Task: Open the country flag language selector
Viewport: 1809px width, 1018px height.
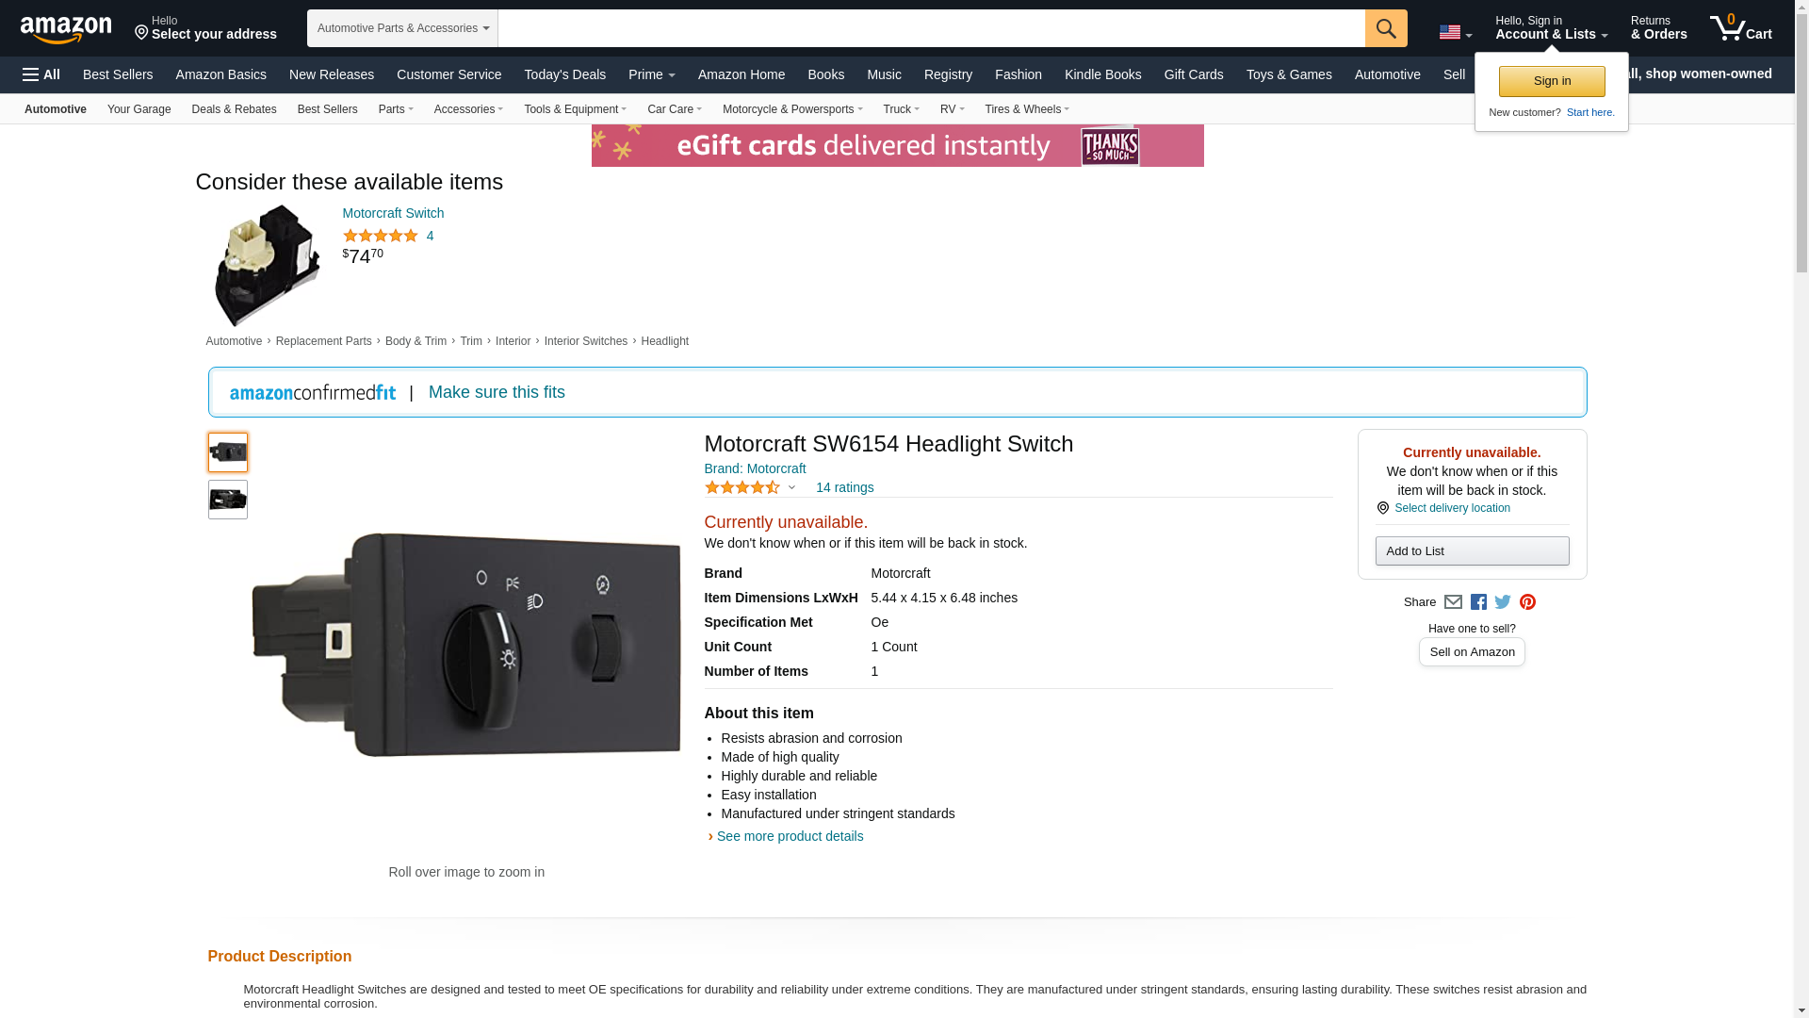Action: [1455, 32]
